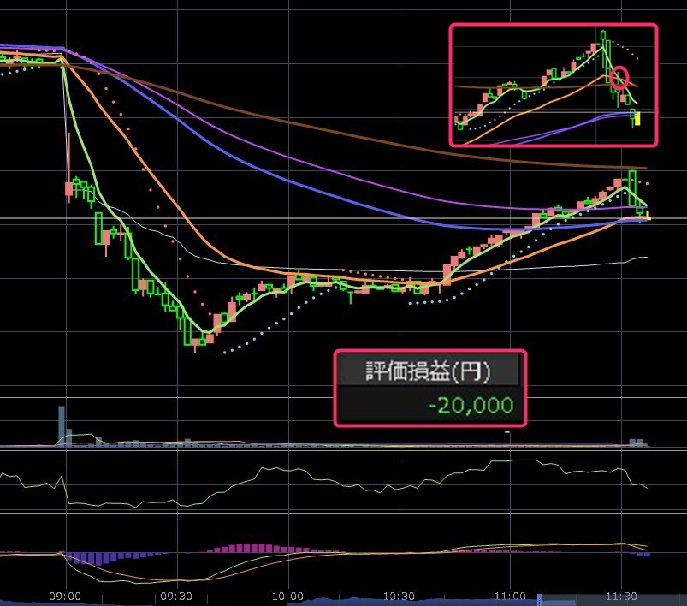Click the yellow candle in the inset

[637, 117]
